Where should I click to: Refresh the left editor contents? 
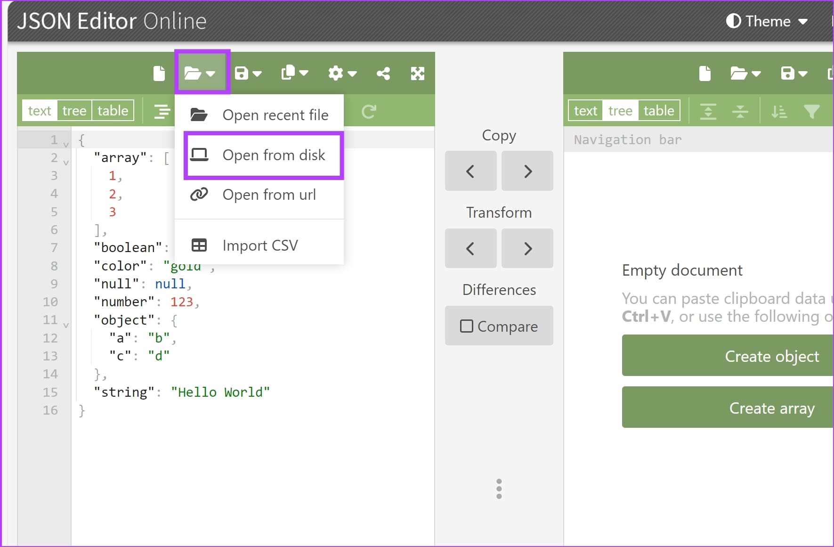point(370,111)
